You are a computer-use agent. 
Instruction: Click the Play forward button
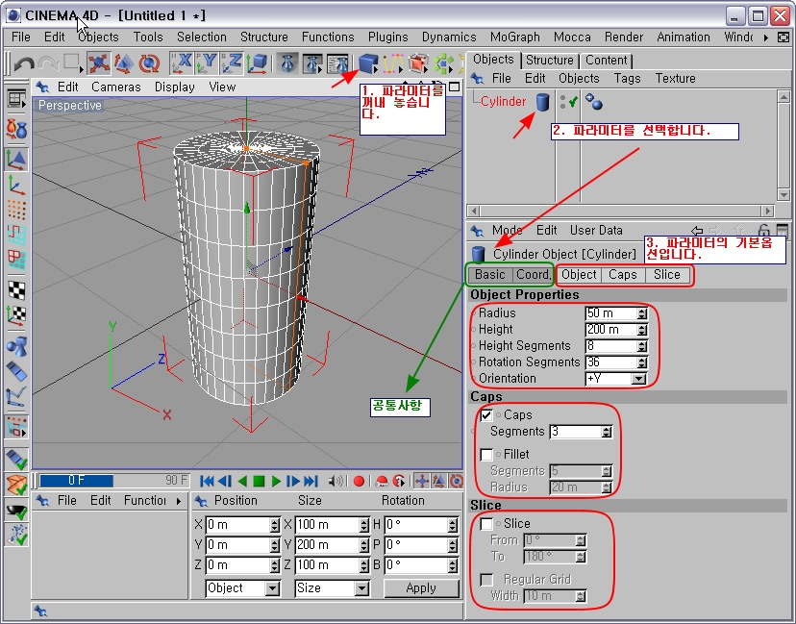pos(276,481)
